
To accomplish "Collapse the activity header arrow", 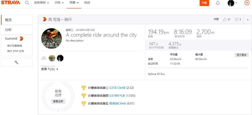I will click(248, 19).
